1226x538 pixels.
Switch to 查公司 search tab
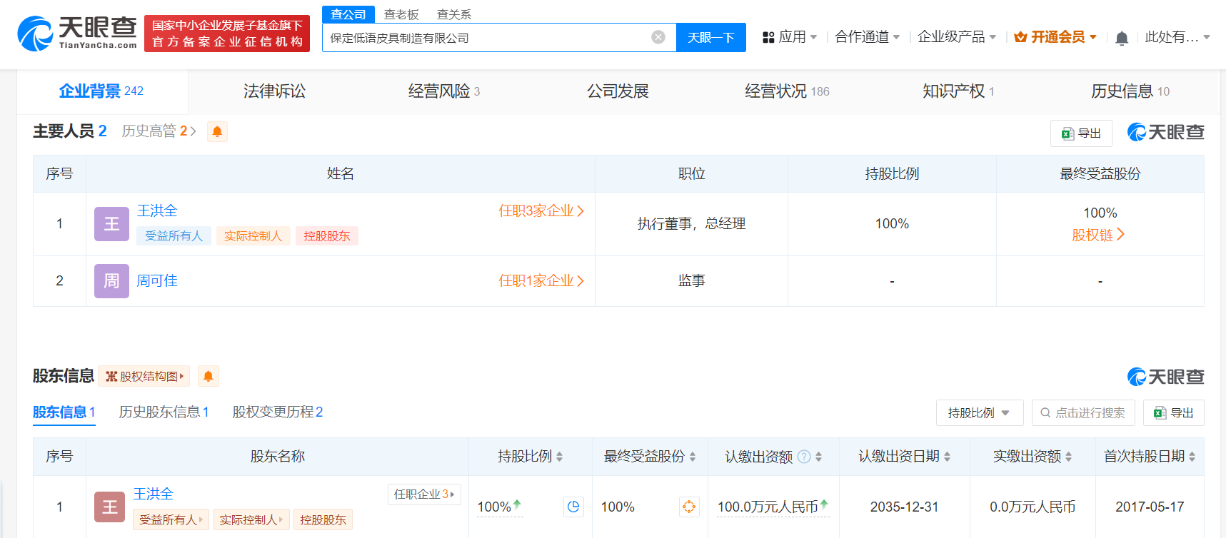(348, 14)
